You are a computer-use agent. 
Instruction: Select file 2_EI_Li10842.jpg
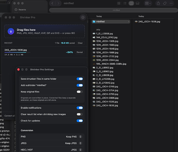(x=105, y=83)
